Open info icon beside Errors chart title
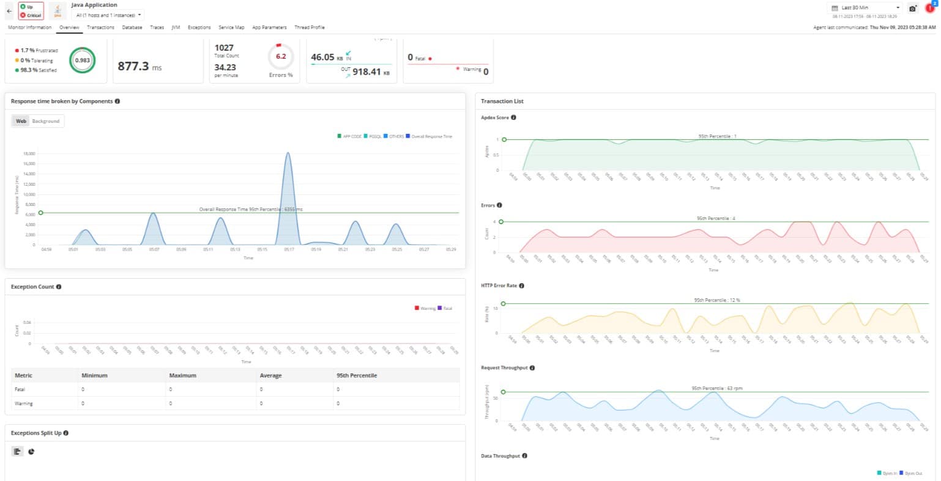This screenshot has height=481, width=941. [499, 205]
